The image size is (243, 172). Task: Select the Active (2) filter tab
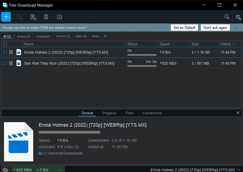[24, 36]
